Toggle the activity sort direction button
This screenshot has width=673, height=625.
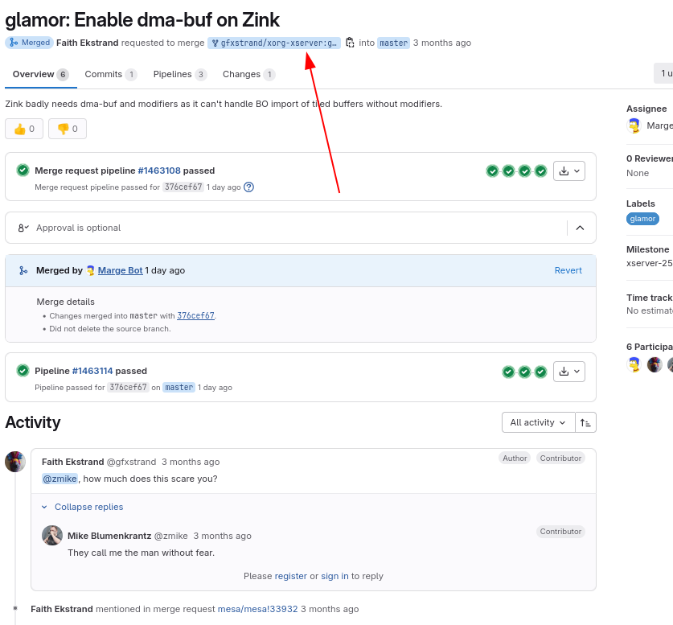585,423
